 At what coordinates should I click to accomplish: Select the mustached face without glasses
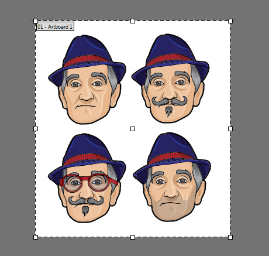point(170,78)
